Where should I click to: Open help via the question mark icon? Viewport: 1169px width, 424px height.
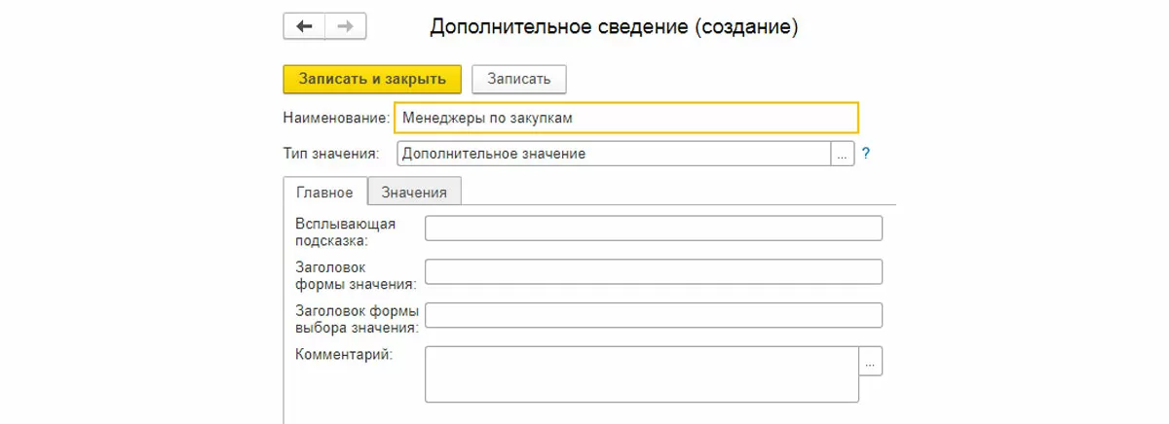(865, 154)
